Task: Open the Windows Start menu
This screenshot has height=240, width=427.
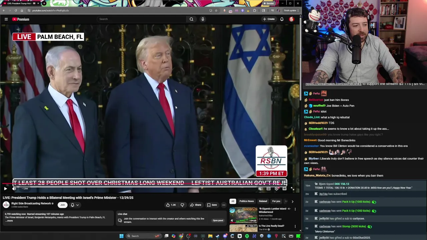Action: click(121, 236)
